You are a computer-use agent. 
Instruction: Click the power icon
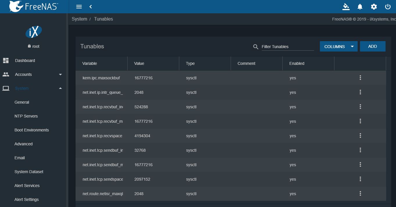pos(388,7)
